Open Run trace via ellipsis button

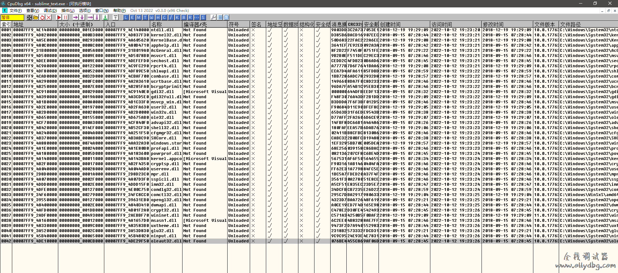(197, 17)
